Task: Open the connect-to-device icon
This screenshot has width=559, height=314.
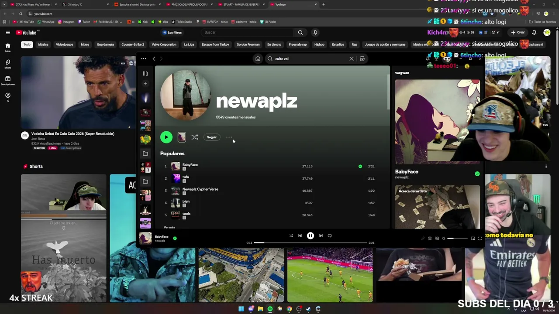Action: click(x=437, y=239)
